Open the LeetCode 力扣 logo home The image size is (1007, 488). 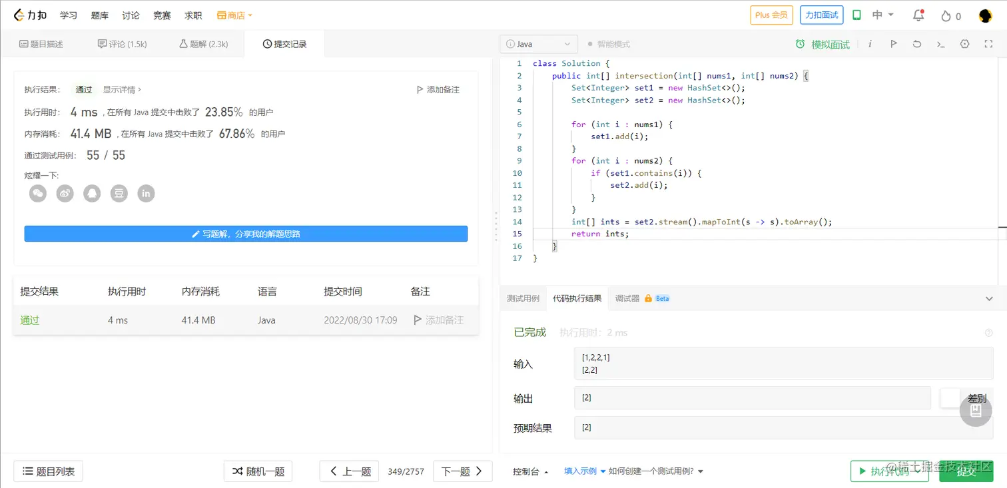[31, 15]
